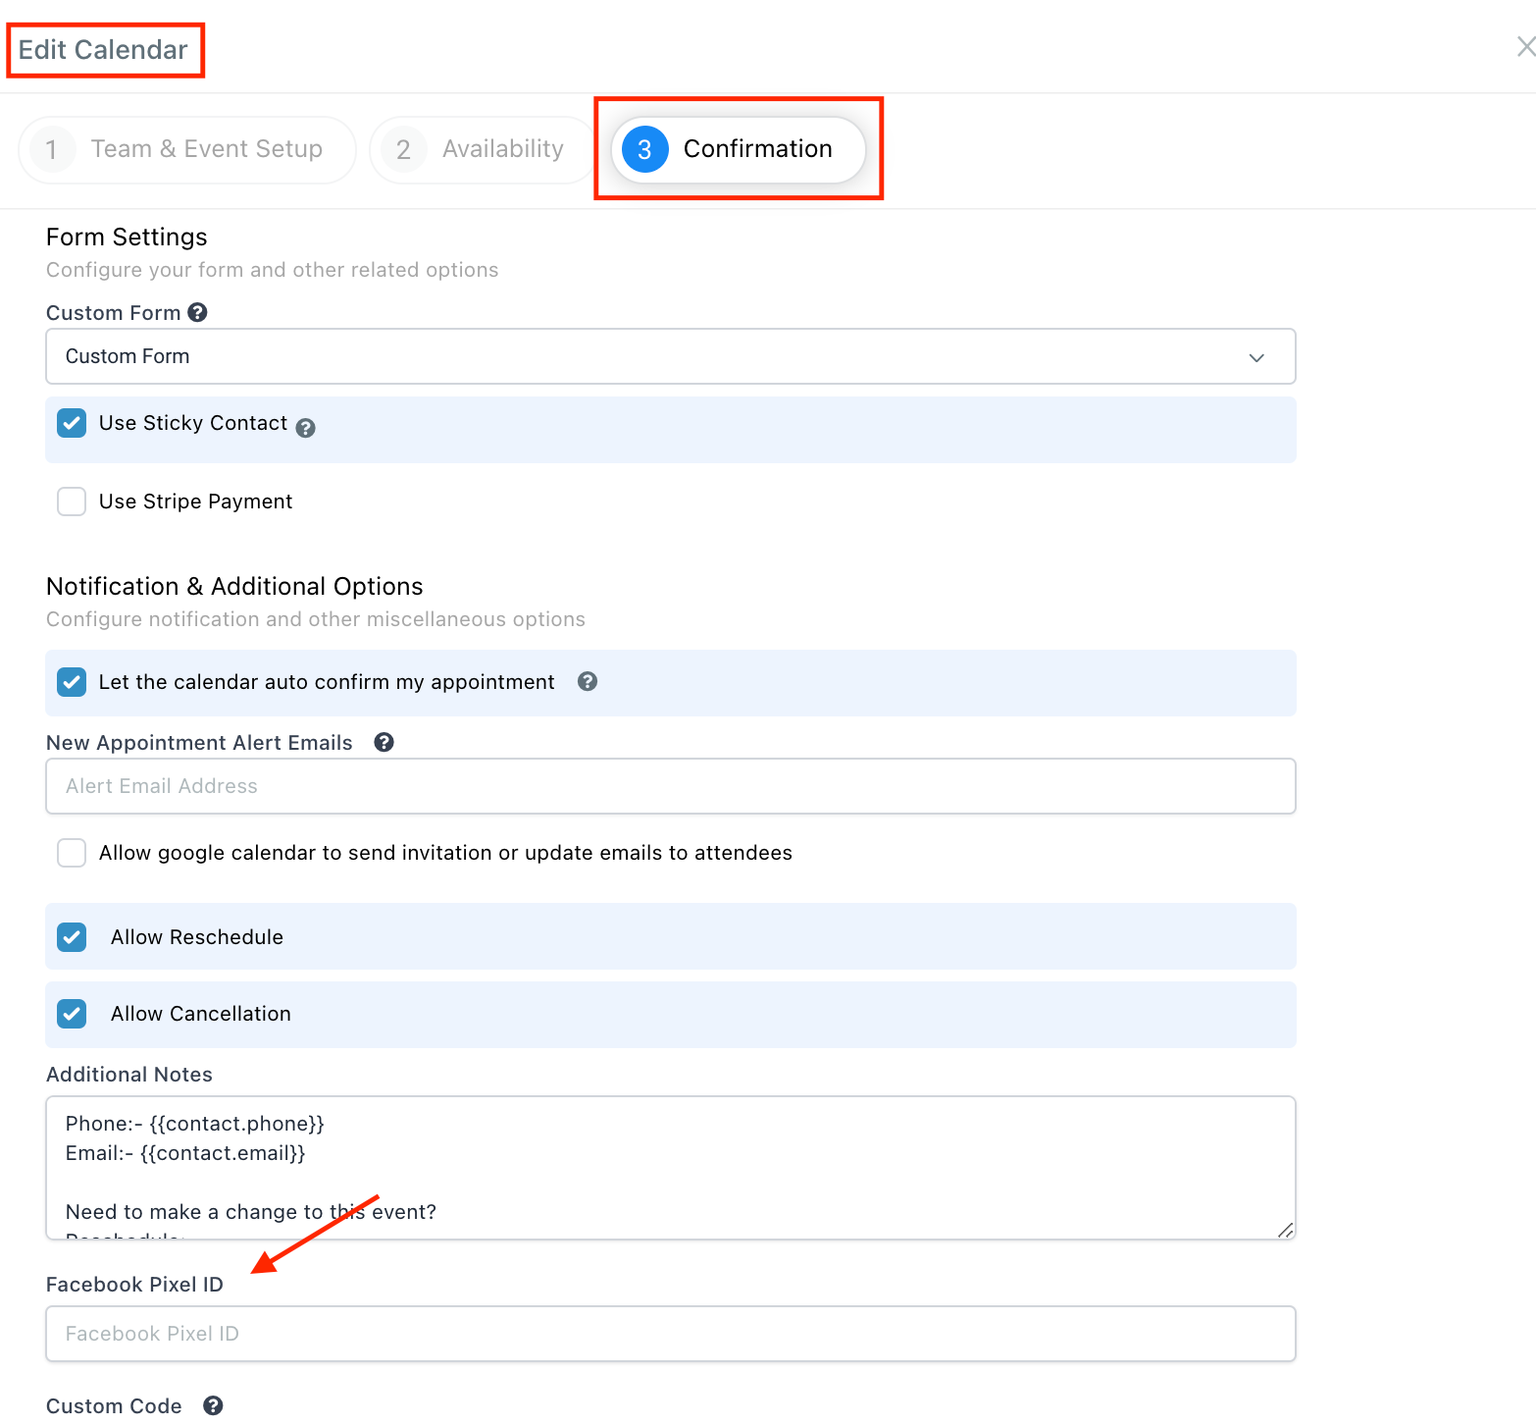Click help icon beside Custom Code
1536x1425 pixels.
point(213,1405)
